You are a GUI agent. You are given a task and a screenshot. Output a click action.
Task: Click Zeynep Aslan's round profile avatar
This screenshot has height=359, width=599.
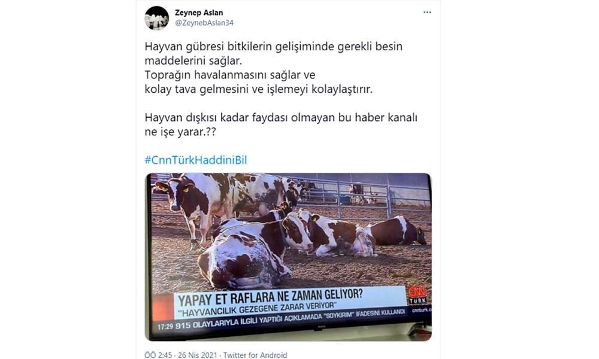pyautogui.click(x=156, y=18)
